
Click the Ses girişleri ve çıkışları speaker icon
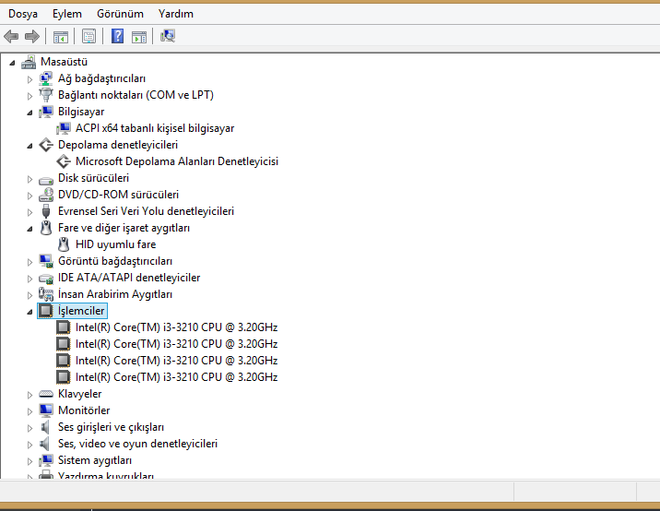pyautogui.click(x=45, y=427)
